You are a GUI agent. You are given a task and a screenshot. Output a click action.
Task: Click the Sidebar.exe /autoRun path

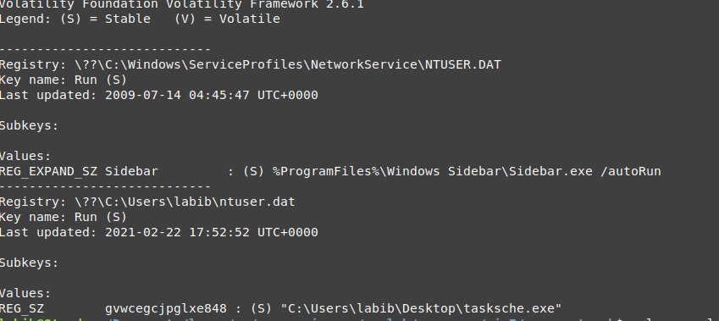pos(467,171)
